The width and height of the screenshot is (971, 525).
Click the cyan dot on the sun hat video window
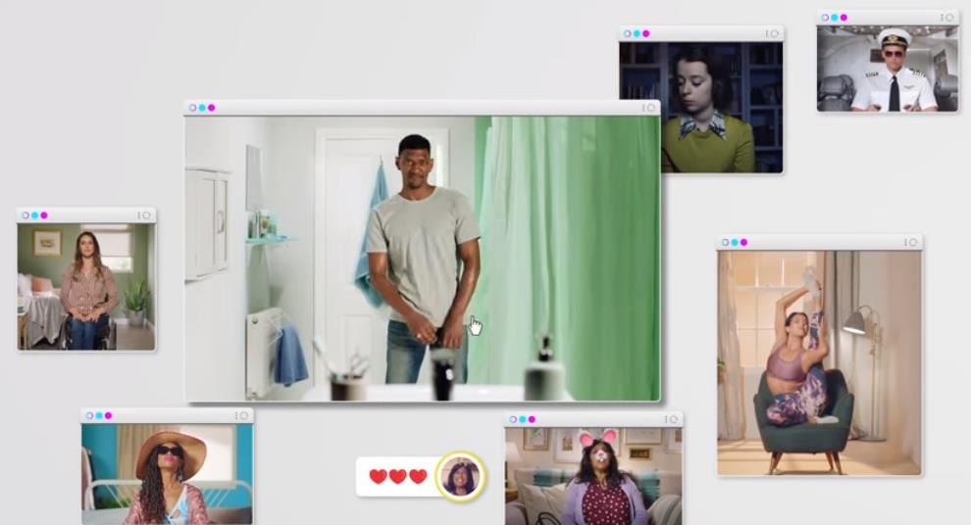click(98, 415)
